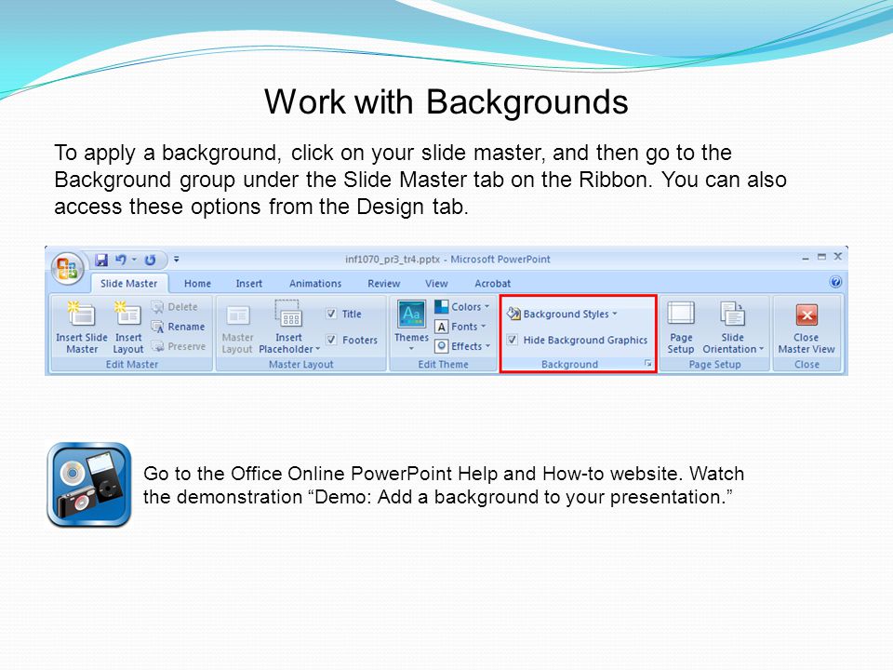
Task: Switch to the Home tab
Action: point(197,283)
